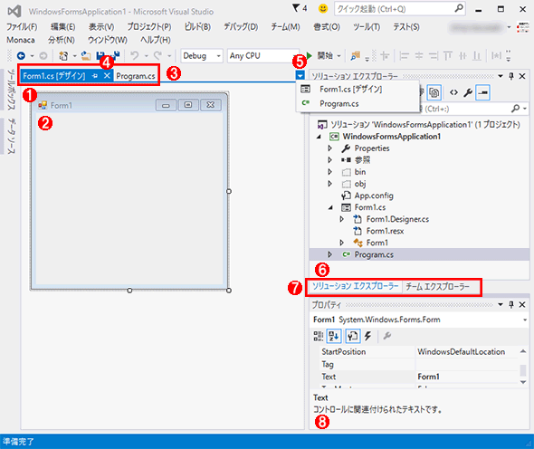Open the データ ソース side tab

11,137
